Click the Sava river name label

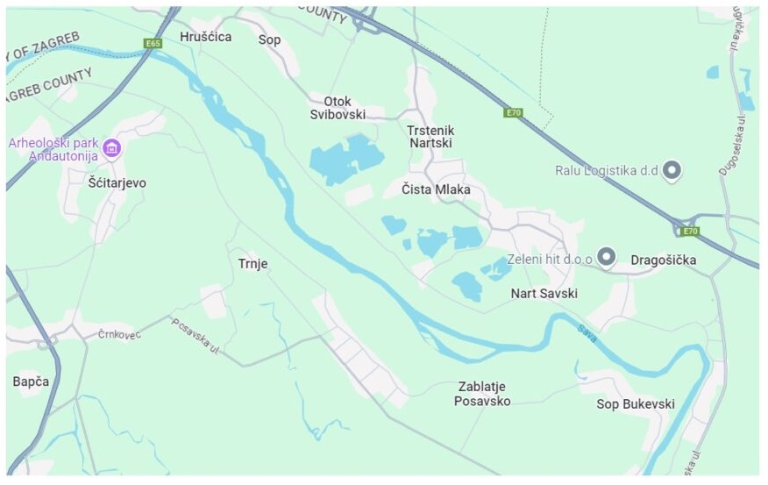point(587,333)
